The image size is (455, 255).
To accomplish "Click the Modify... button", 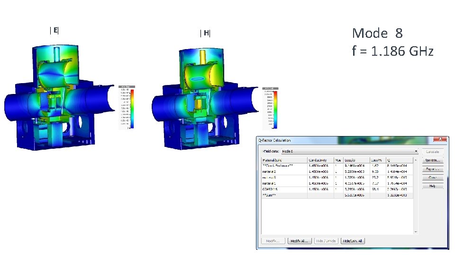I will point(273,241).
